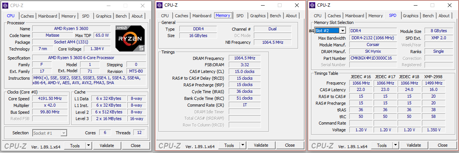
Task: Go to About tab in right window
Action: click(444, 16)
